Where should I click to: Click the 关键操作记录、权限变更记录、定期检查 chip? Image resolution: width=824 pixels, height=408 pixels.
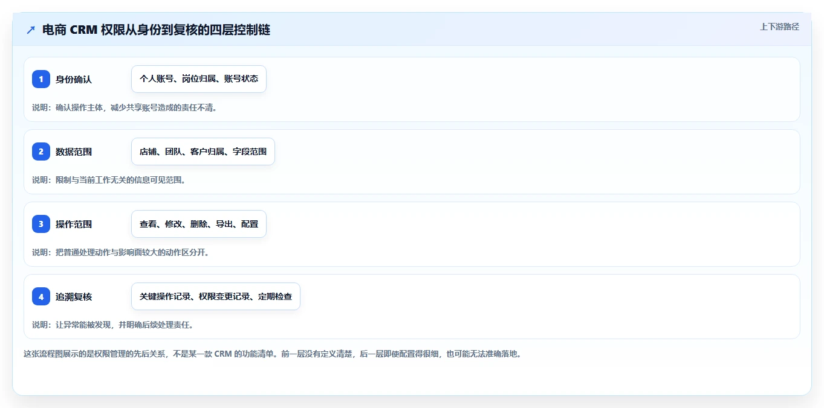tap(216, 296)
